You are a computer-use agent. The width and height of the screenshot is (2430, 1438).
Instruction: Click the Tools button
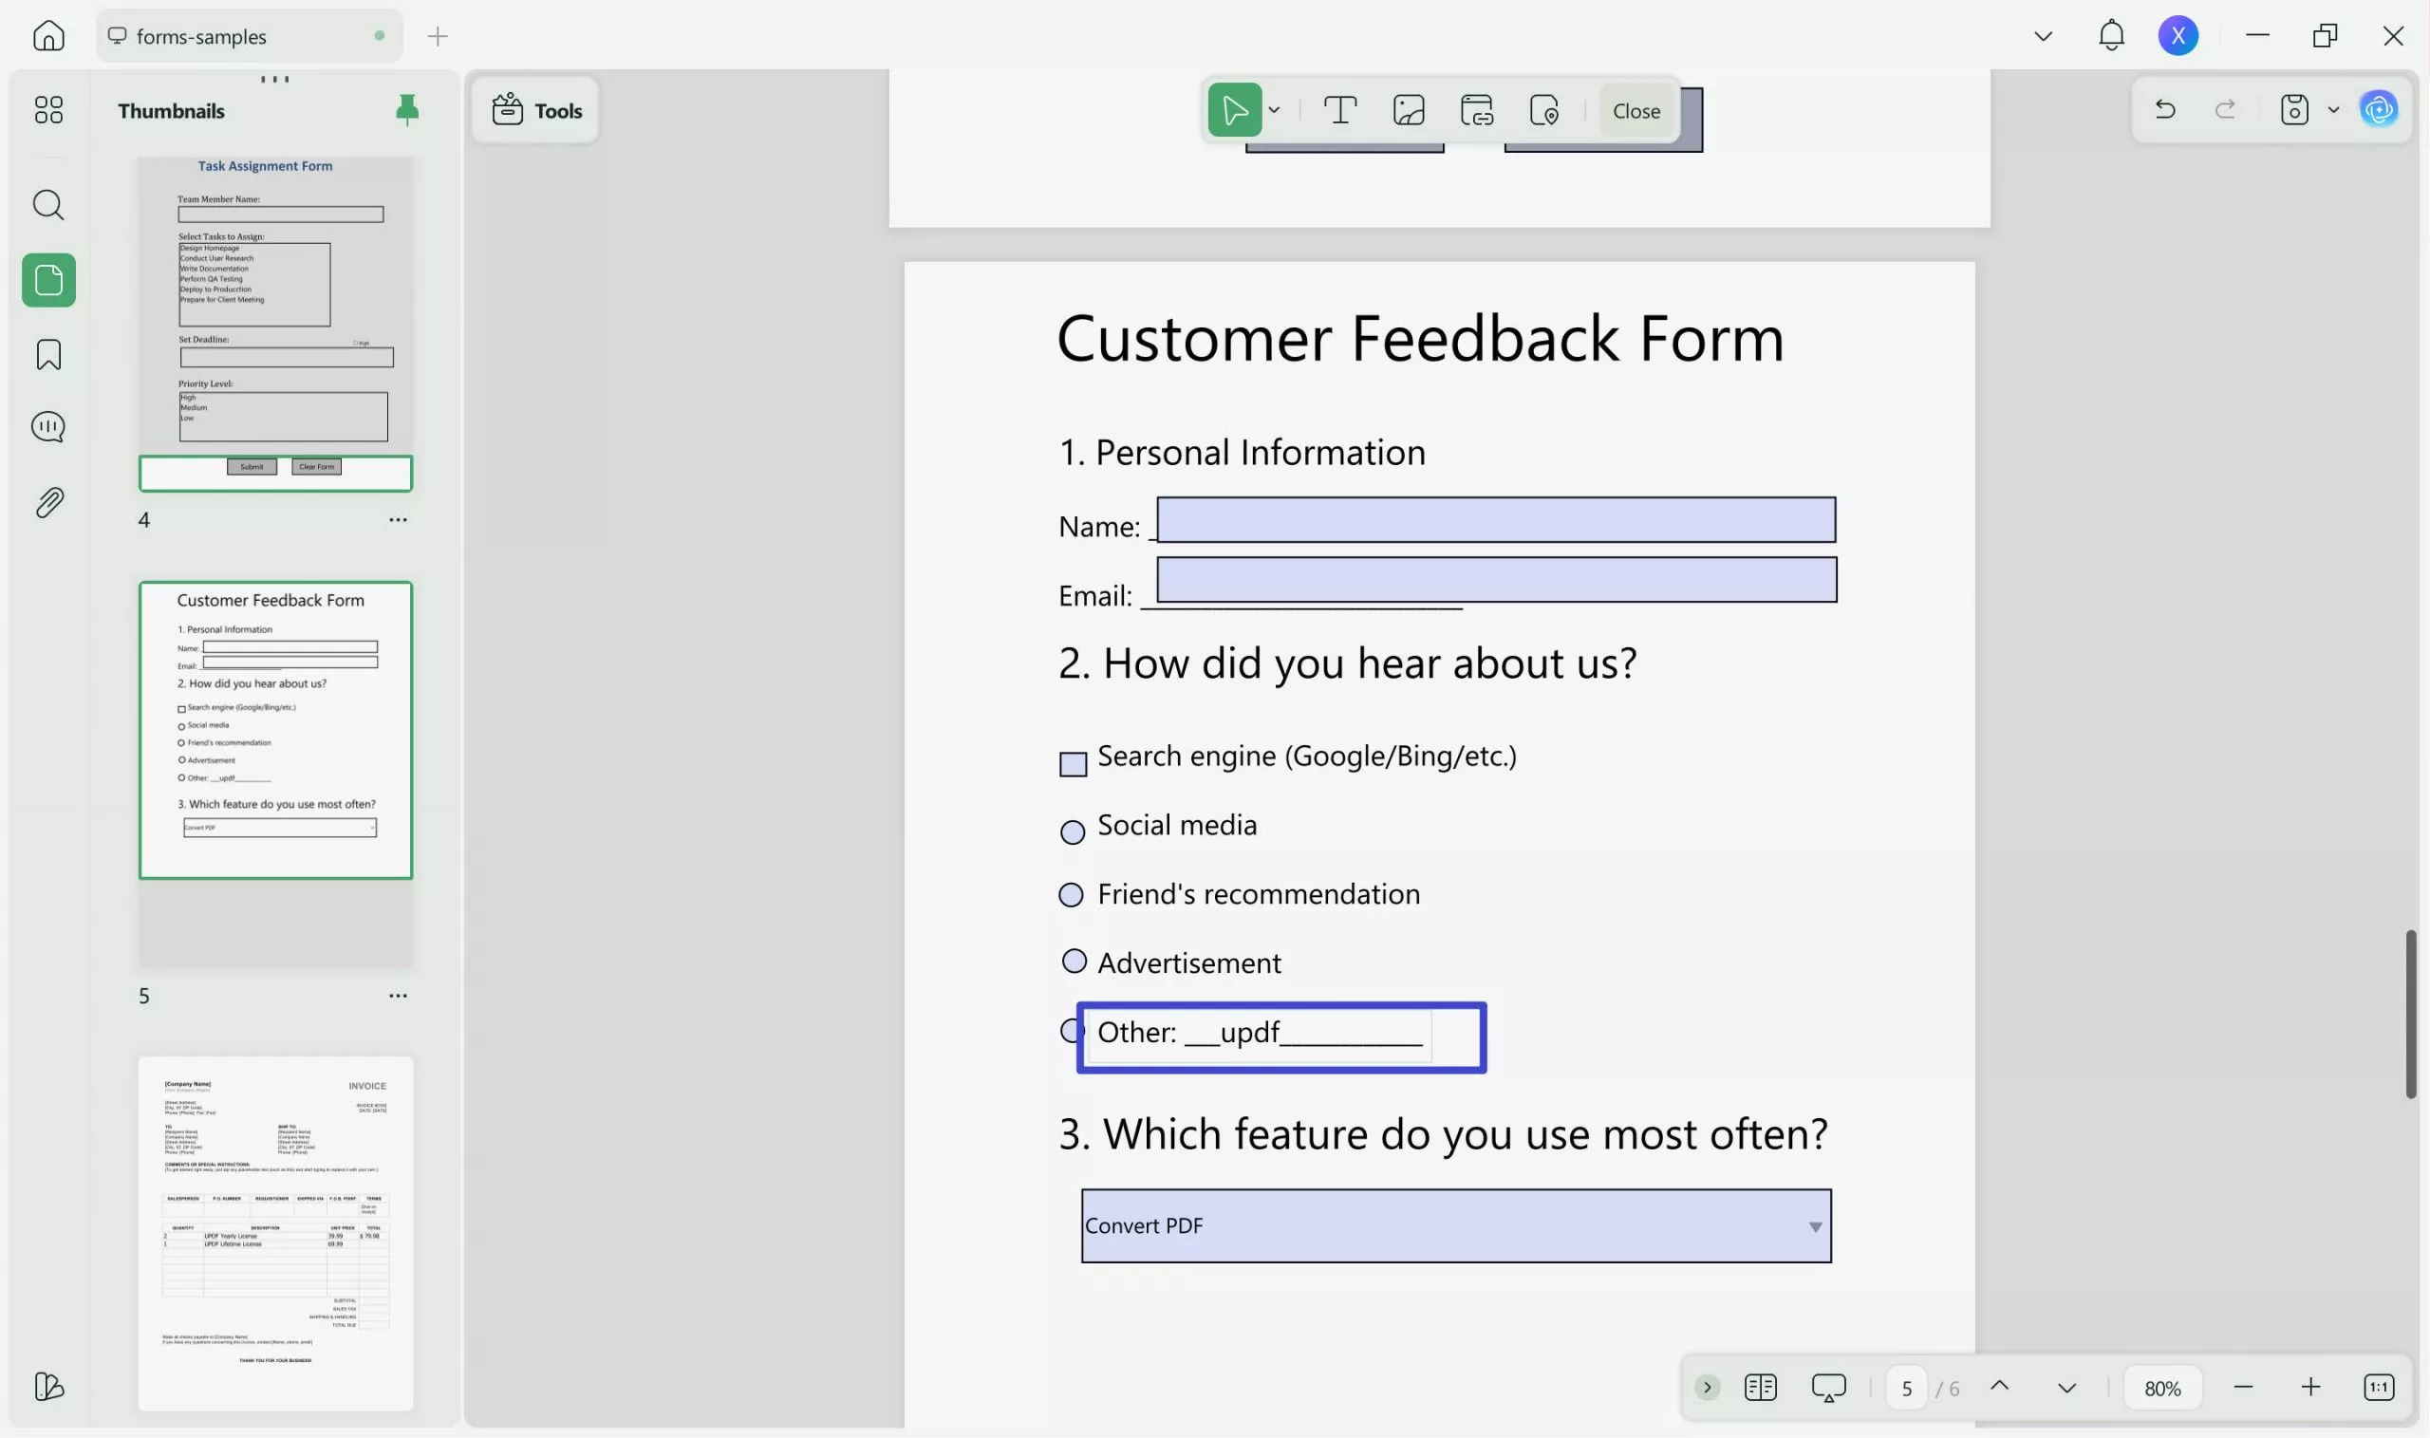click(535, 109)
